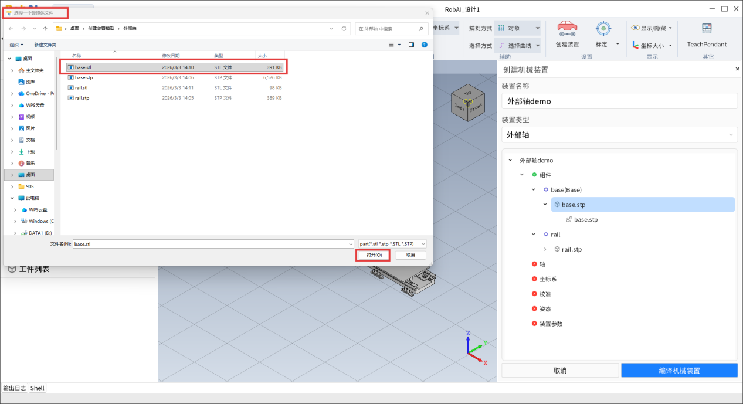Click the view orientation cube in viewport

pos(469,104)
